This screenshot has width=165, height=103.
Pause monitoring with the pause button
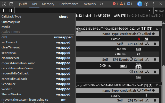[11, 11]
